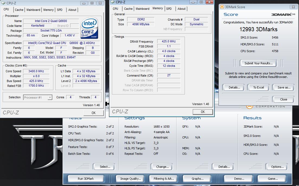Click Submit Your Results button
Screen dimensions: 299x186
(x=258, y=63)
